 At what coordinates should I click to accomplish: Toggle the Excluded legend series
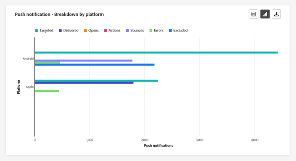(180, 30)
